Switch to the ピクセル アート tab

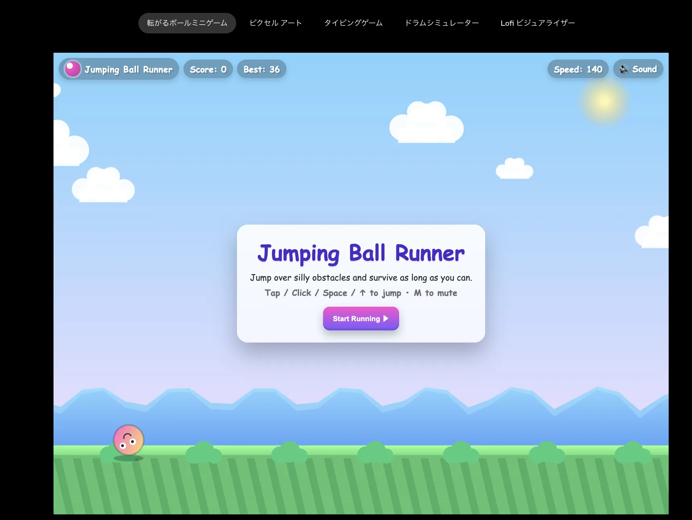tap(276, 23)
